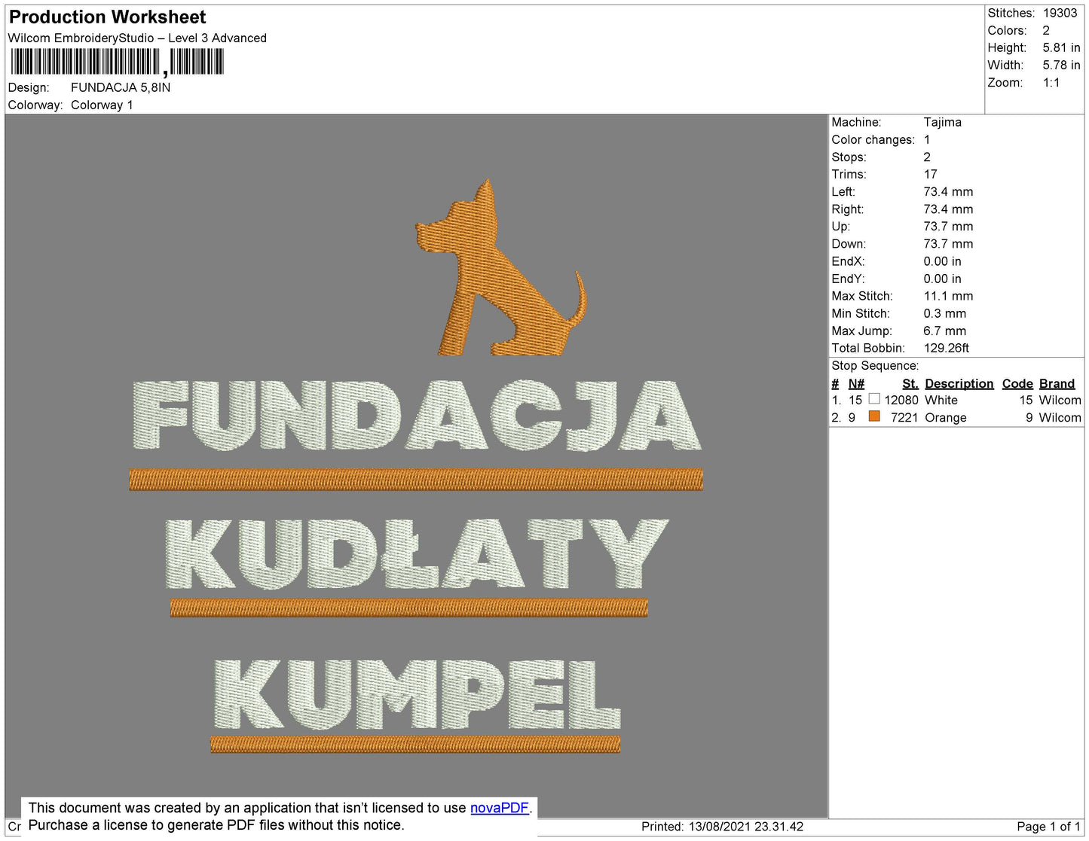Click the Max Jump value 6.7 mm
Screen dimensions: 1089x841
coord(945,331)
